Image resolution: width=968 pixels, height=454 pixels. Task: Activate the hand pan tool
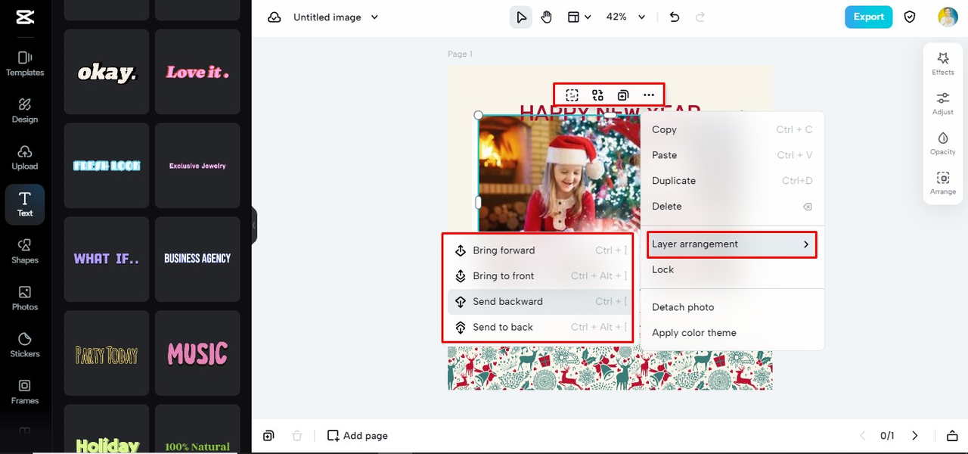(x=546, y=17)
